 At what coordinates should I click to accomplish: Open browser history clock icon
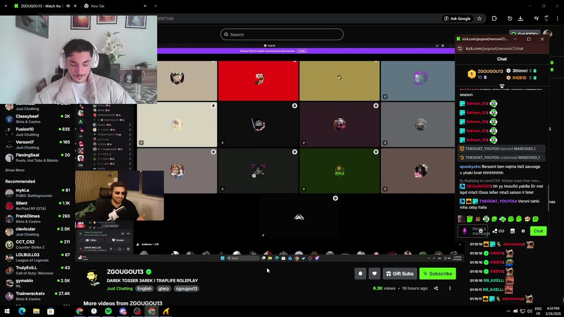tap(510, 18)
